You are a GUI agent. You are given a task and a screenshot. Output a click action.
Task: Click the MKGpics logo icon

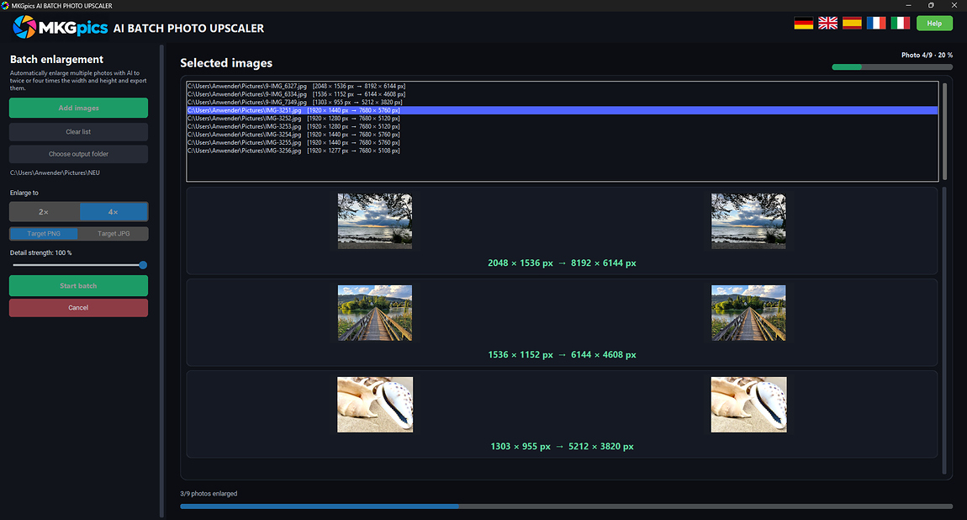[x=24, y=27]
